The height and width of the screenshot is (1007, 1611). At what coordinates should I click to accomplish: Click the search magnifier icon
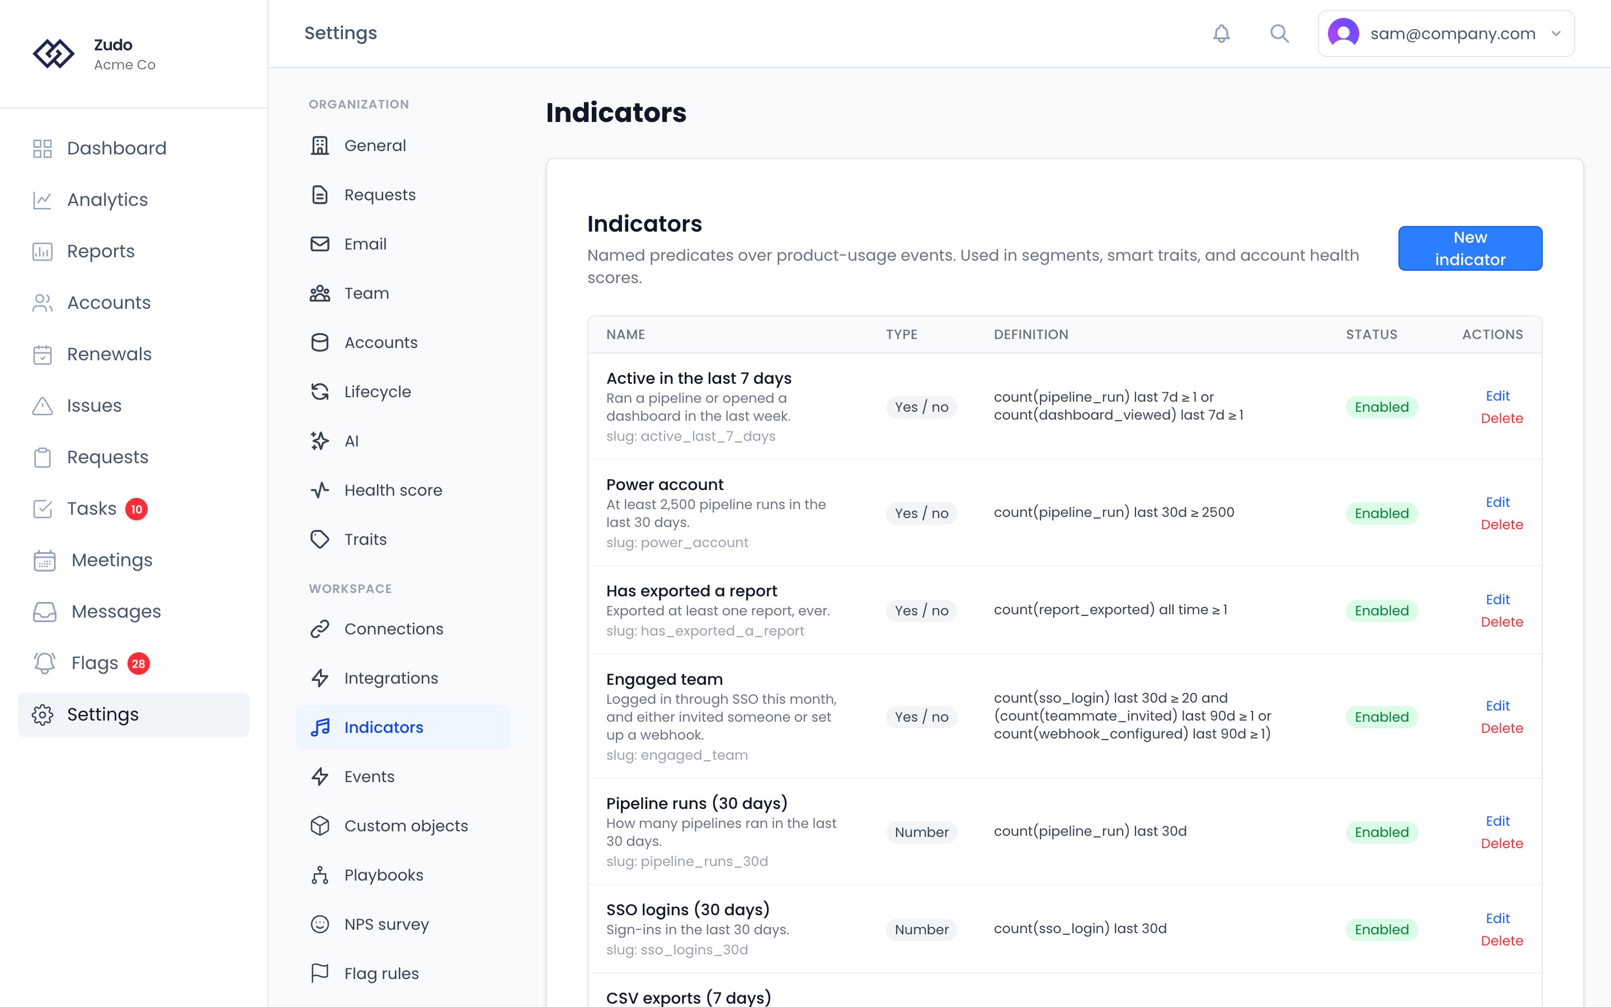(x=1279, y=34)
